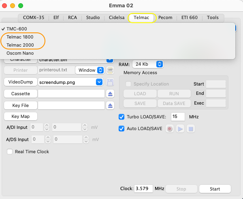Viewport: 243px width, 199px height.
Task: Click the Memory Access Exec field
Action: [216, 103]
